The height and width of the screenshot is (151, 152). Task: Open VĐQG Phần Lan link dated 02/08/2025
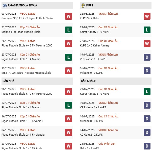point(108,14)
